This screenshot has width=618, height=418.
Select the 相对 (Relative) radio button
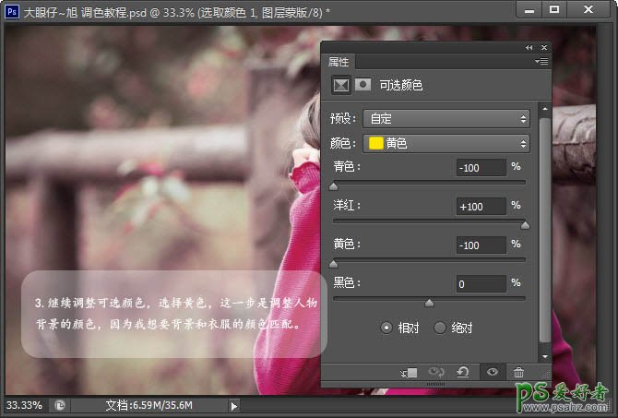tap(386, 328)
